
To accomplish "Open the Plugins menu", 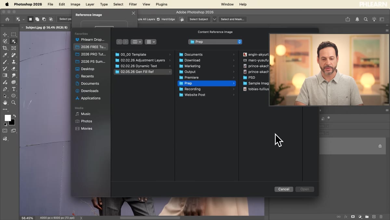I will pyautogui.click(x=162, y=4).
